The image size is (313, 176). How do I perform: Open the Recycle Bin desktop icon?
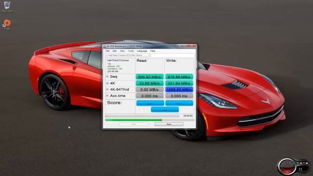(7, 6)
